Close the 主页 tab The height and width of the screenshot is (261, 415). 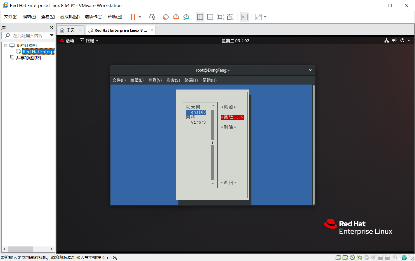pos(80,30)
